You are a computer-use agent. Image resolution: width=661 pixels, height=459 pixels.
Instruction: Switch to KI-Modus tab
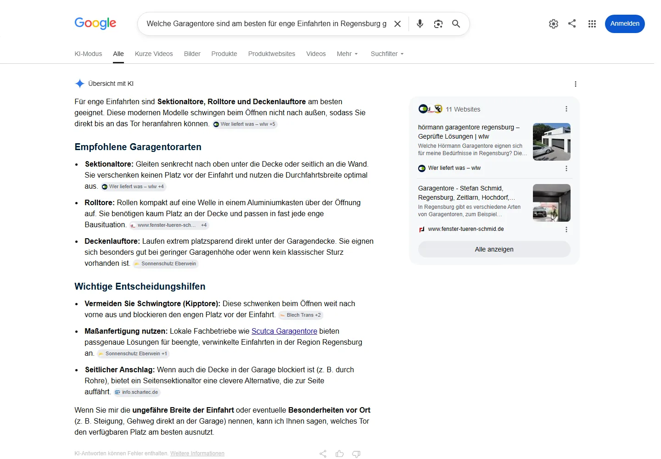coord(88,54)
